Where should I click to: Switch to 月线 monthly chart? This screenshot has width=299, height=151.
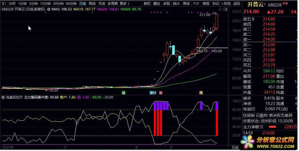[x=102, y=4]
